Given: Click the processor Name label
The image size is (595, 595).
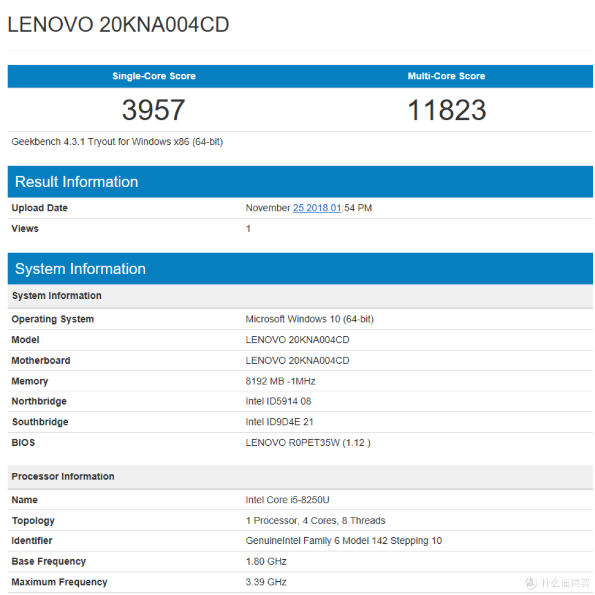Looking at the screenshot, I should (25, 500).
